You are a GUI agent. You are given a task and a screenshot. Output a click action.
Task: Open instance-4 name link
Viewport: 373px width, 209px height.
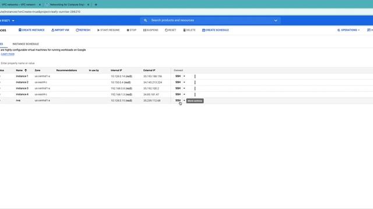(x=22, y=94)
